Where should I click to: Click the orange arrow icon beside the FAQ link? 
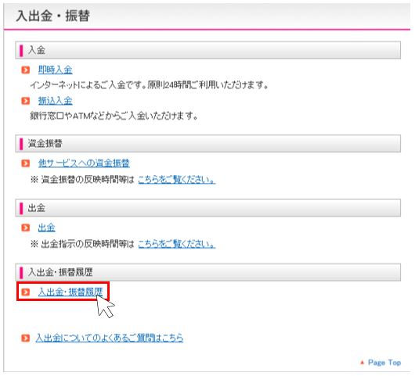[x=25, y=338]
